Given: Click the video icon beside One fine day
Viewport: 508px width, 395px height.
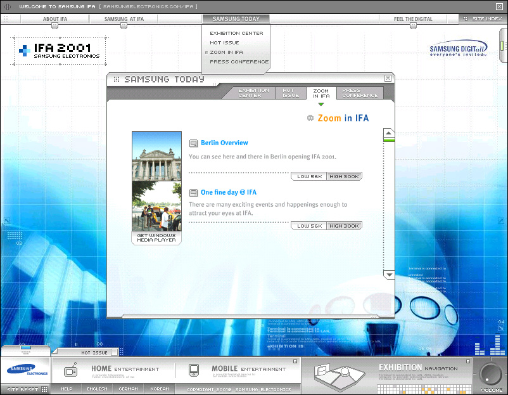Looking at the screenshot, I should point(193,193).
